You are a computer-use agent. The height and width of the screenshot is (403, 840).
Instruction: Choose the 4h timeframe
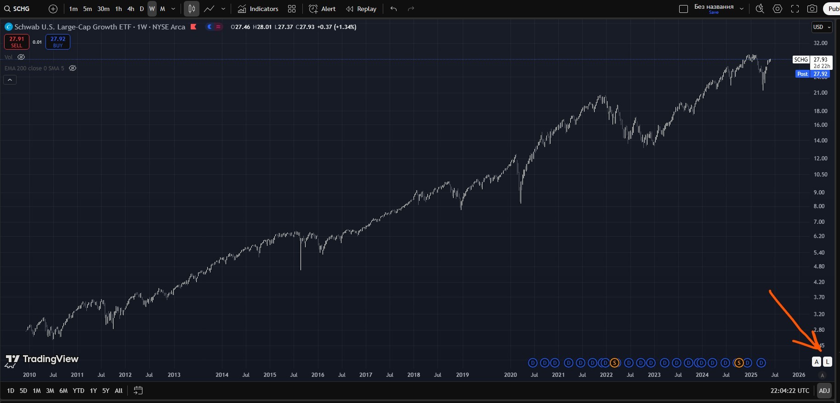[131, 9]
